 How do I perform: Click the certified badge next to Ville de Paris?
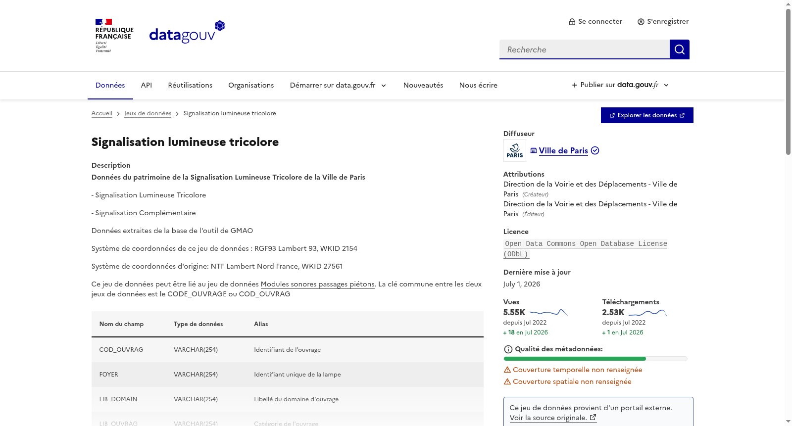point(595,150)
